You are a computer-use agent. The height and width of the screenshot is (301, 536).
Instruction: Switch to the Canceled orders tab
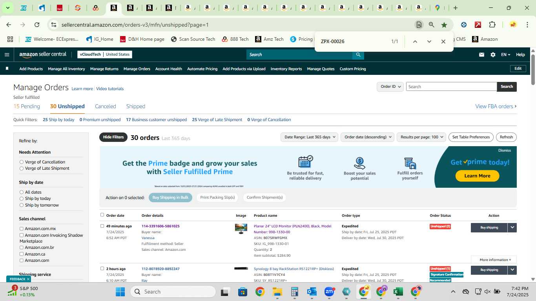[106, 106]
